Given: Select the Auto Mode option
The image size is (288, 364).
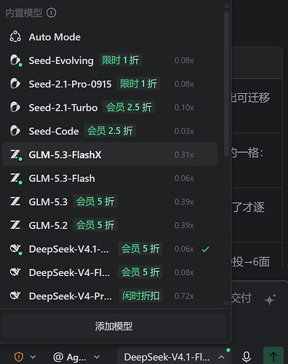Looking at the screenshot, I should pos(110,37).
